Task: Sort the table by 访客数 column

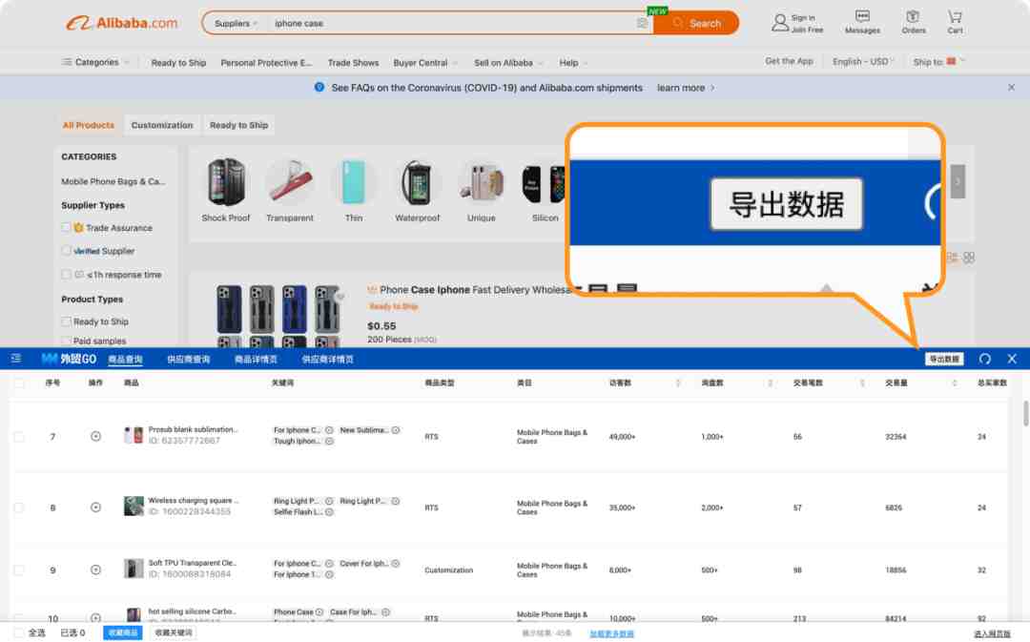Action: pyautogui.click(x=678, y=383)
